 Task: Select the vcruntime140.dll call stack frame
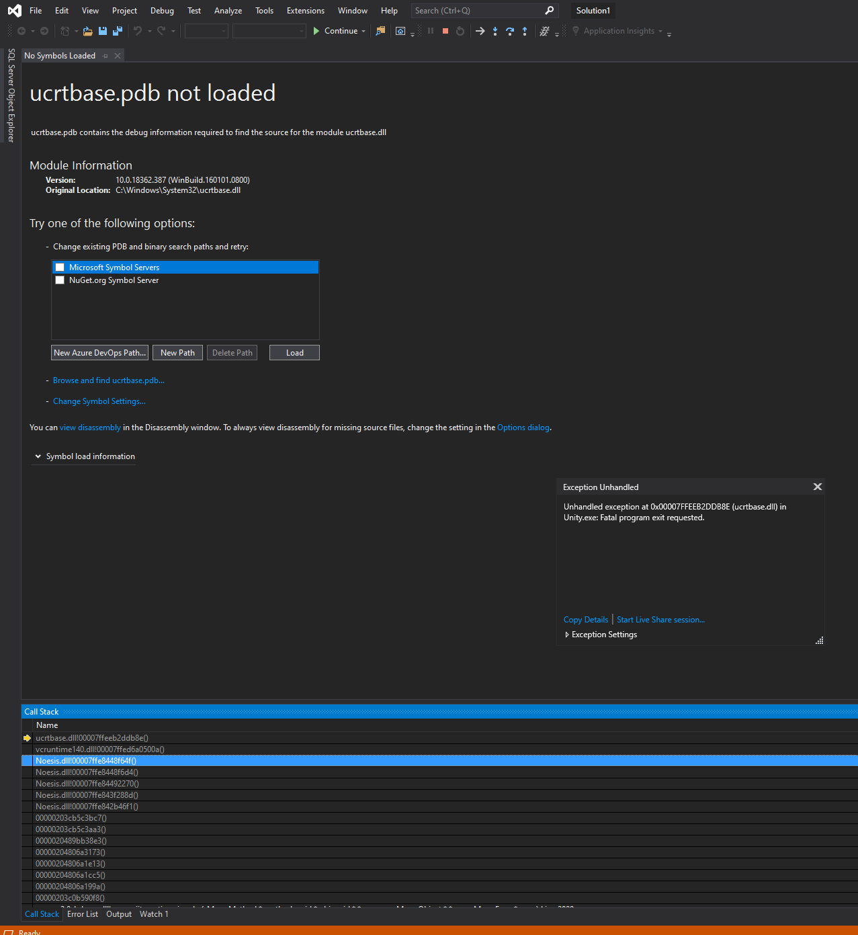pyautogui.click(x=100, y=749)
